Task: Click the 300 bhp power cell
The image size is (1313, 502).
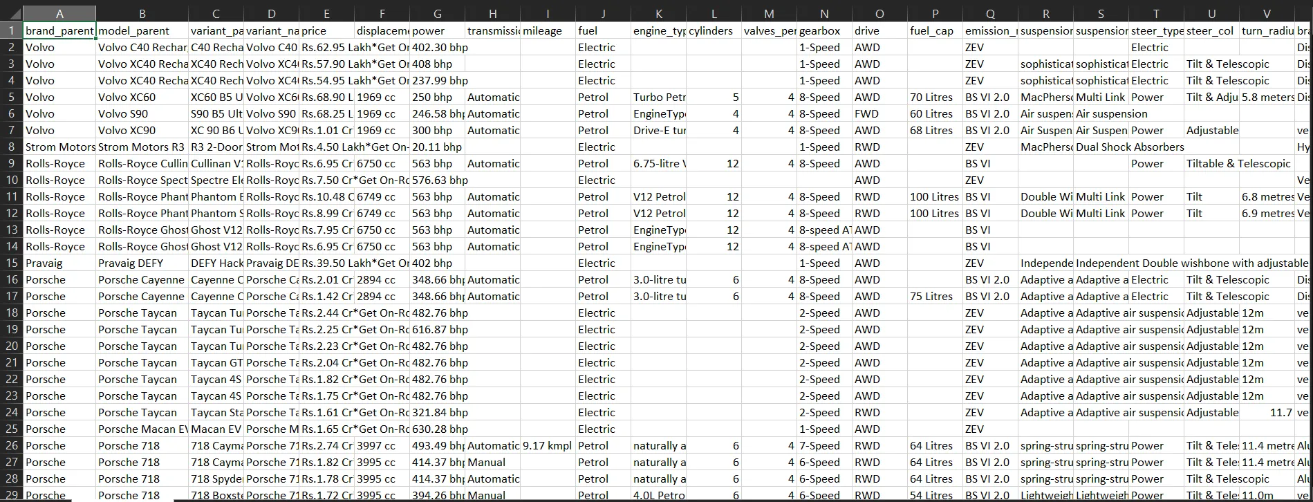Action: [437, 130]
